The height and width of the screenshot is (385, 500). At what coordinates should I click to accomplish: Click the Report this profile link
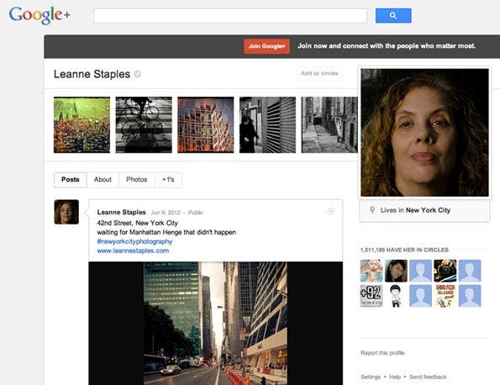point(382,353)
